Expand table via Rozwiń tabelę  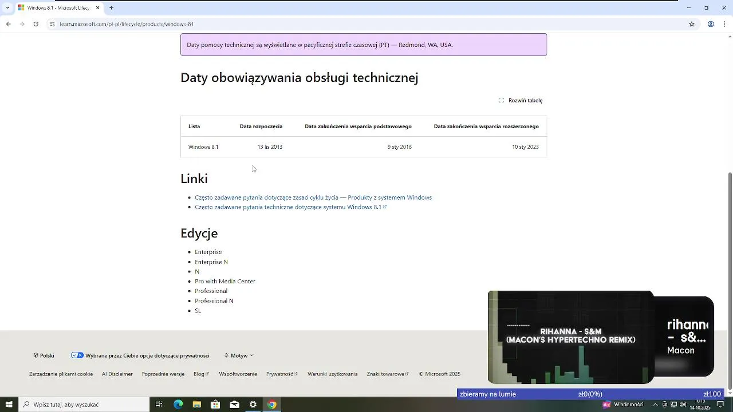click(521, 100)
